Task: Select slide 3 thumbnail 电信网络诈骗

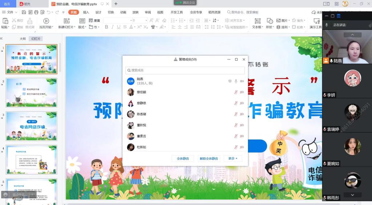Action: pos(31,126)
